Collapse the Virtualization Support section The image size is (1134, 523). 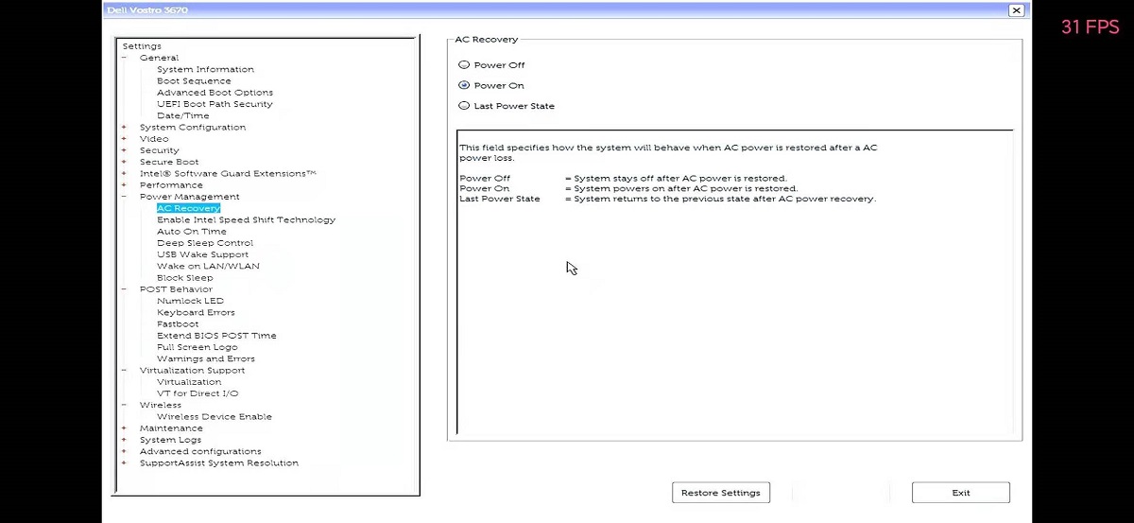123,371
